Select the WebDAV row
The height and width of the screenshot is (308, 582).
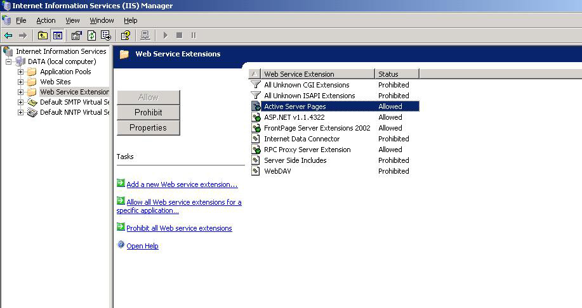(x=335, y=171)
